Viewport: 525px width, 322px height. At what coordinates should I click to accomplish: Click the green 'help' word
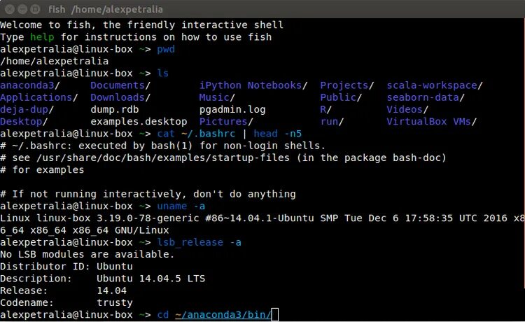(x=42, y=37)
